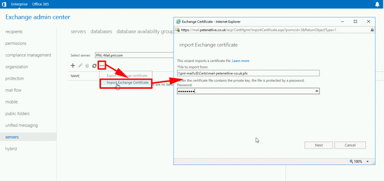384x181 pixels.
Task: Reveal password using the eye icon
Action: 317,91
